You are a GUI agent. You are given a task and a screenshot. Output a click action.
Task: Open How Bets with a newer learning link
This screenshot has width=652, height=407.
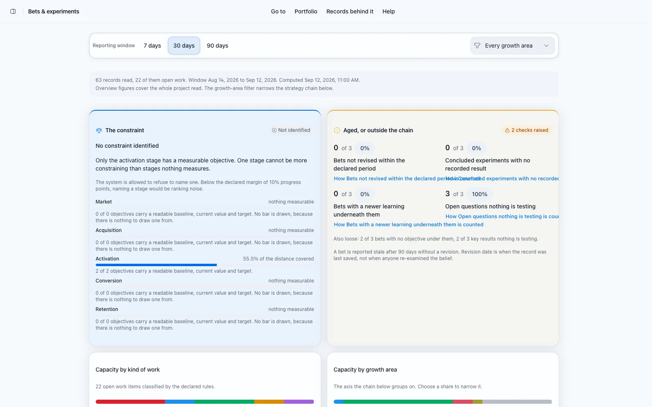tap(409, 225)
